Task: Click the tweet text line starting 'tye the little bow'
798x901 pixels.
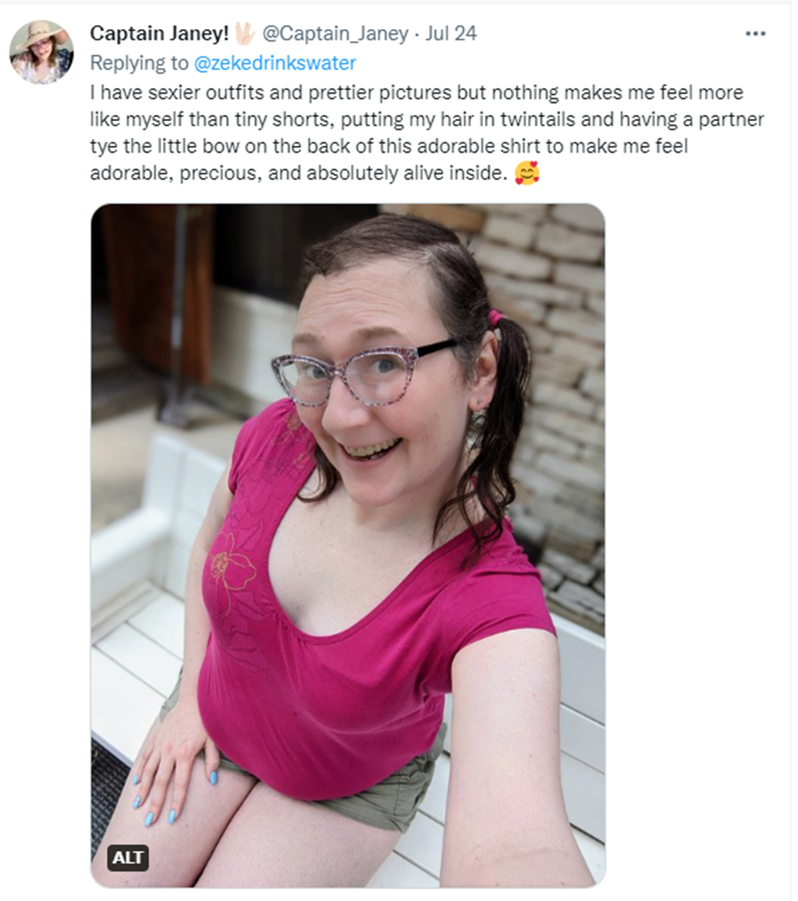Action: [x=389, y=146]
